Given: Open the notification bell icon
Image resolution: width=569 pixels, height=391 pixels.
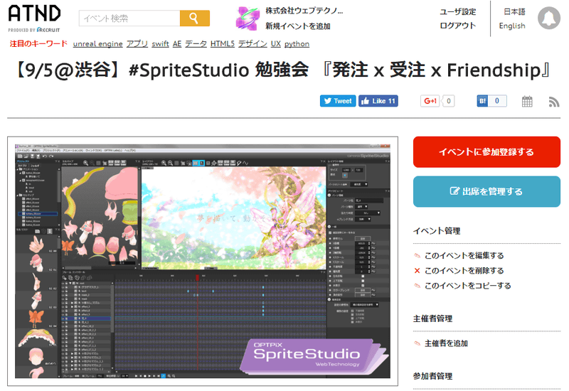Looking at the screenshot, I should 549,18.
